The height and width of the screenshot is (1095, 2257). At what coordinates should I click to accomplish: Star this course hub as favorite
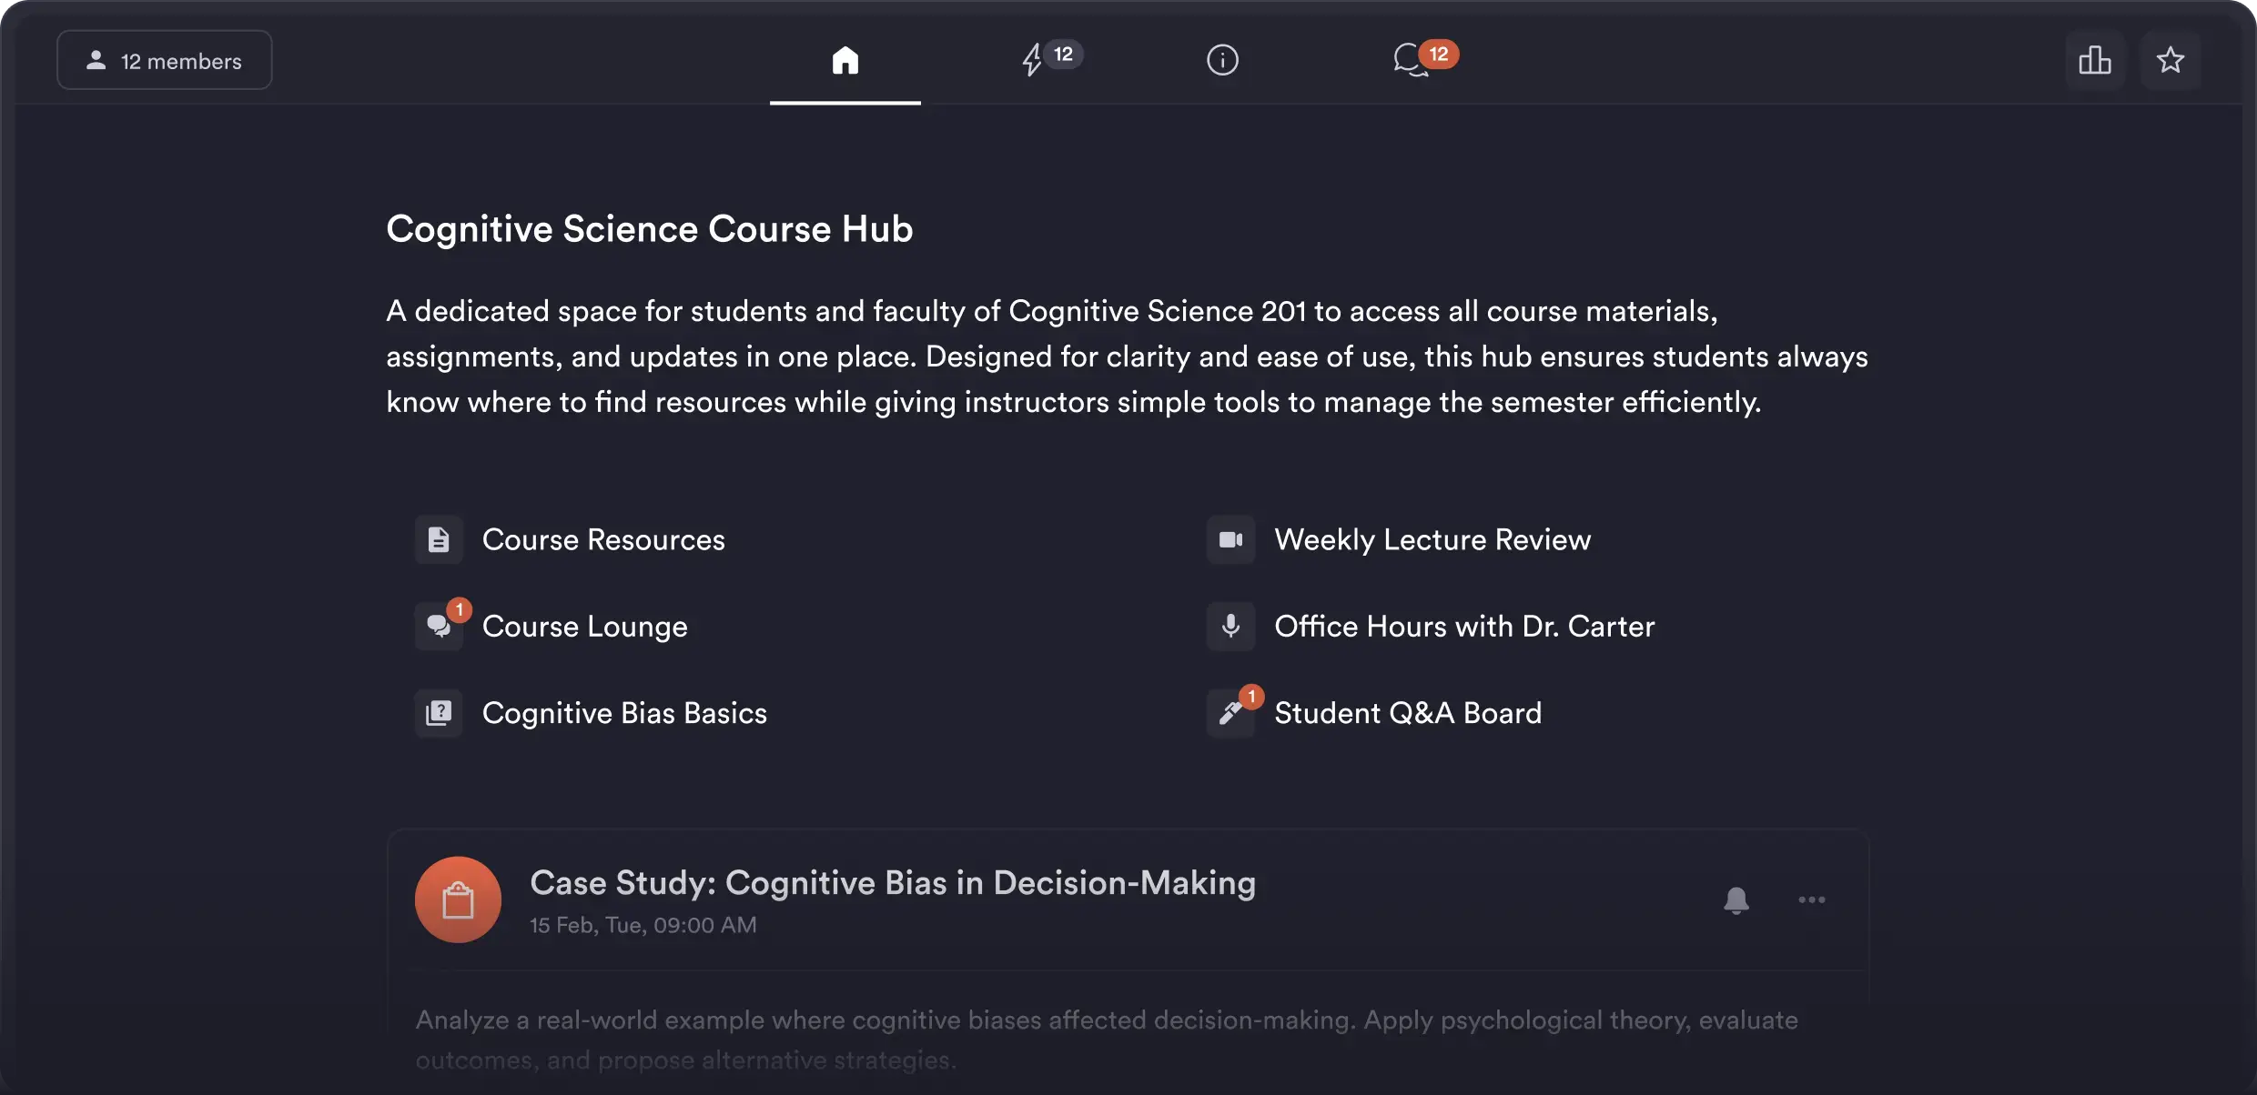click(2171, 59)
